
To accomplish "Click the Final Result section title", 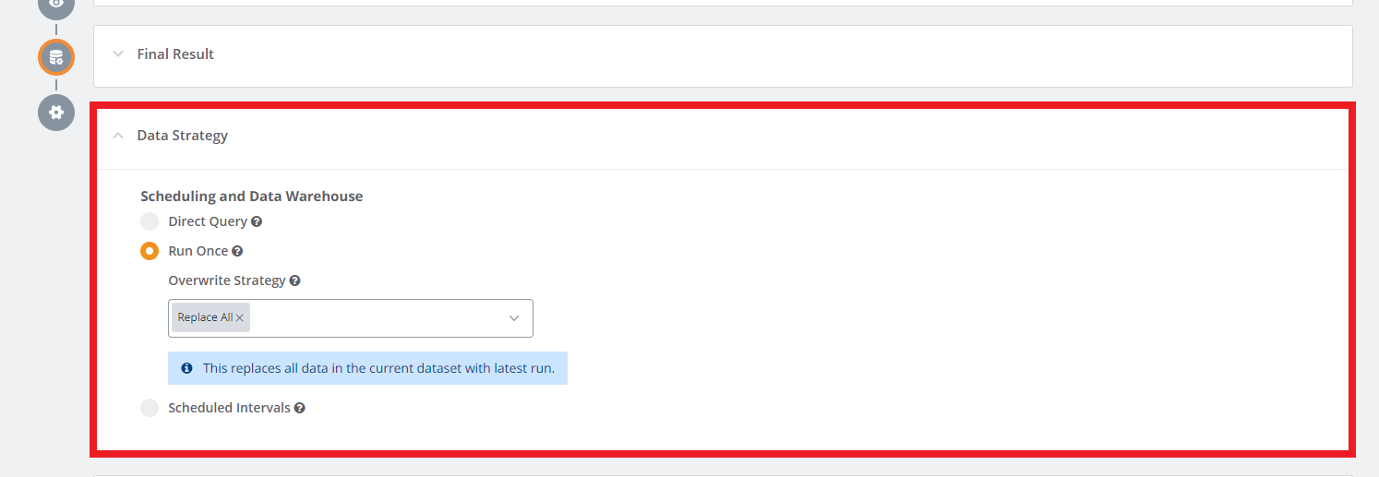I will pyautogui.click(x=175, y=54).
